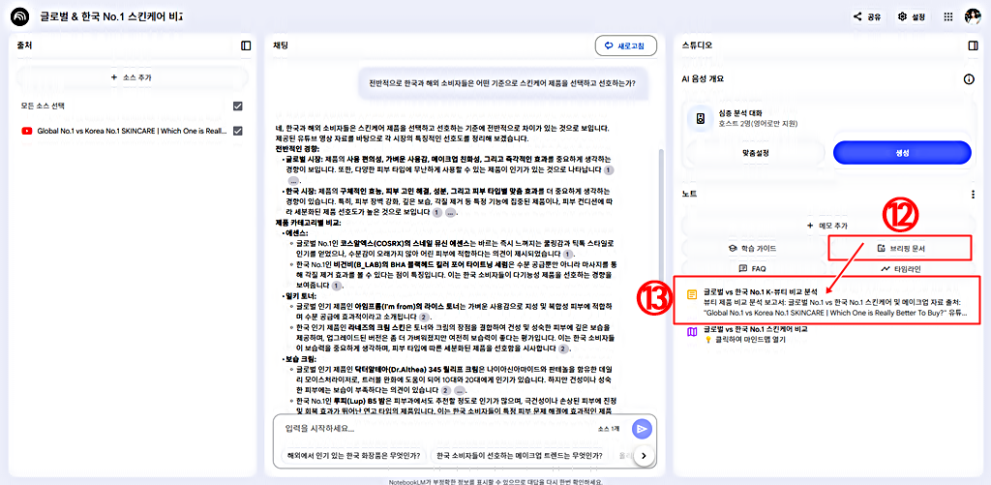Screen dimensions: 991x485
Task: Open the Google apps grid icon
Action: (x=948, y=17)
